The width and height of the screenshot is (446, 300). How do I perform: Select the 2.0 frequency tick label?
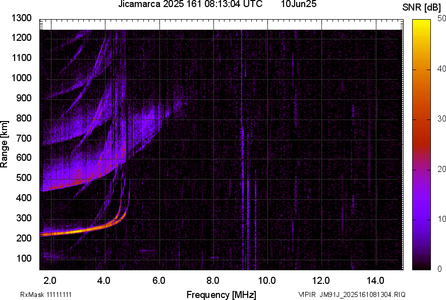pyautogui.click(x=50, y=281)
